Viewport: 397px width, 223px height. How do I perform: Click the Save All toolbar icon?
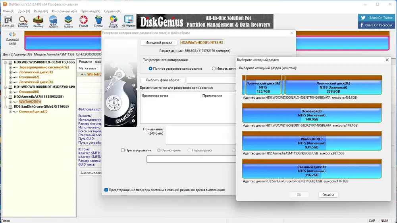coord(8,21)
